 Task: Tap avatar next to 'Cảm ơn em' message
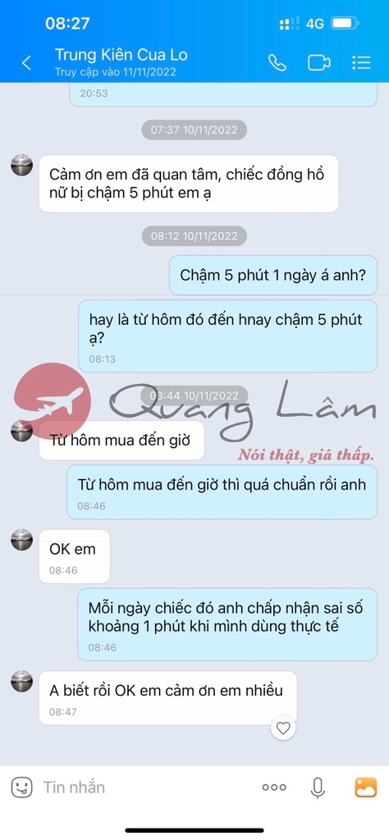tap(22, 165)
